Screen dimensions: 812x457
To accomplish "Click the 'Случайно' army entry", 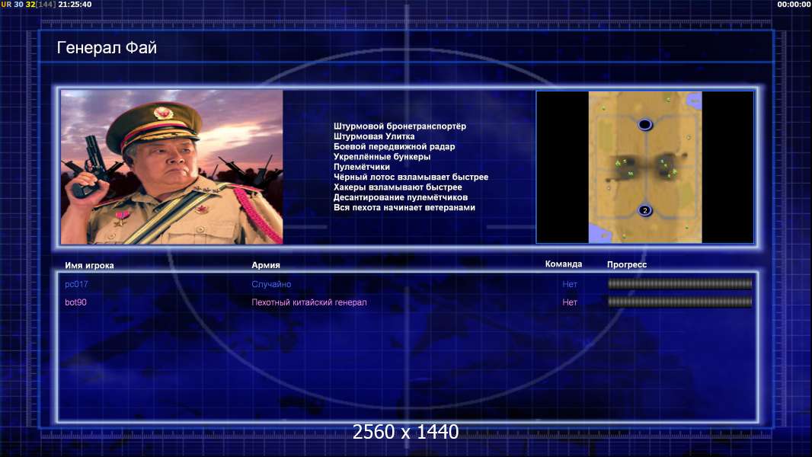I will [x=271, y=284].
